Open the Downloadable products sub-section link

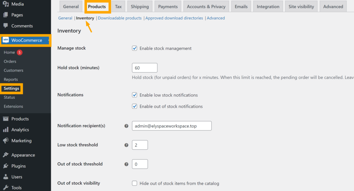point(120,18)
